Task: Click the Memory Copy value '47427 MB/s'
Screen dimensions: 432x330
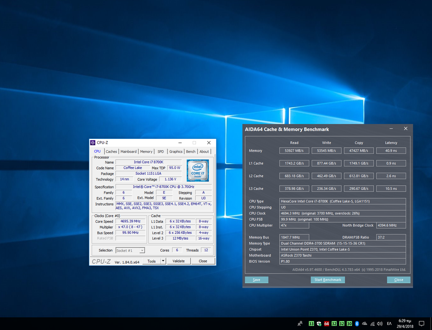Action: tap(359, 151)
